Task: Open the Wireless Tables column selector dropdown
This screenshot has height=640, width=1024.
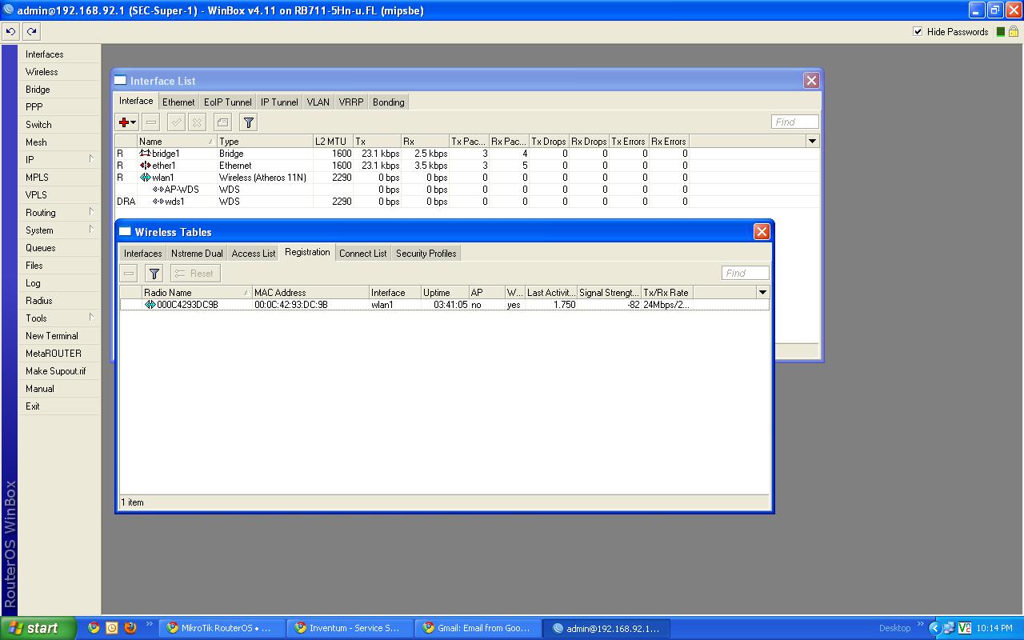Action: coord(762,293)
